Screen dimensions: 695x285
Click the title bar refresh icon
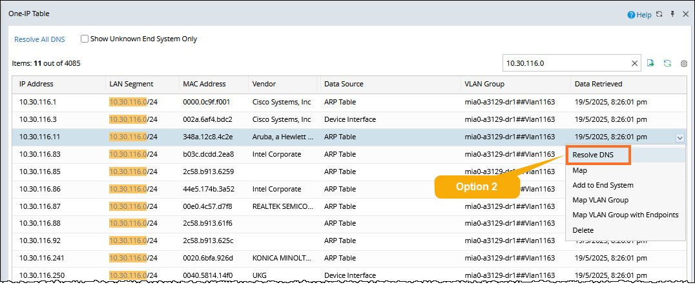point(659,14)
